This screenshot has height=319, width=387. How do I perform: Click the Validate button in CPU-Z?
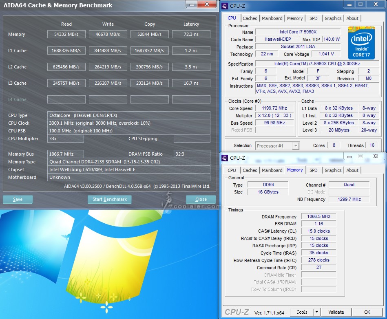(x=336, y=312)
